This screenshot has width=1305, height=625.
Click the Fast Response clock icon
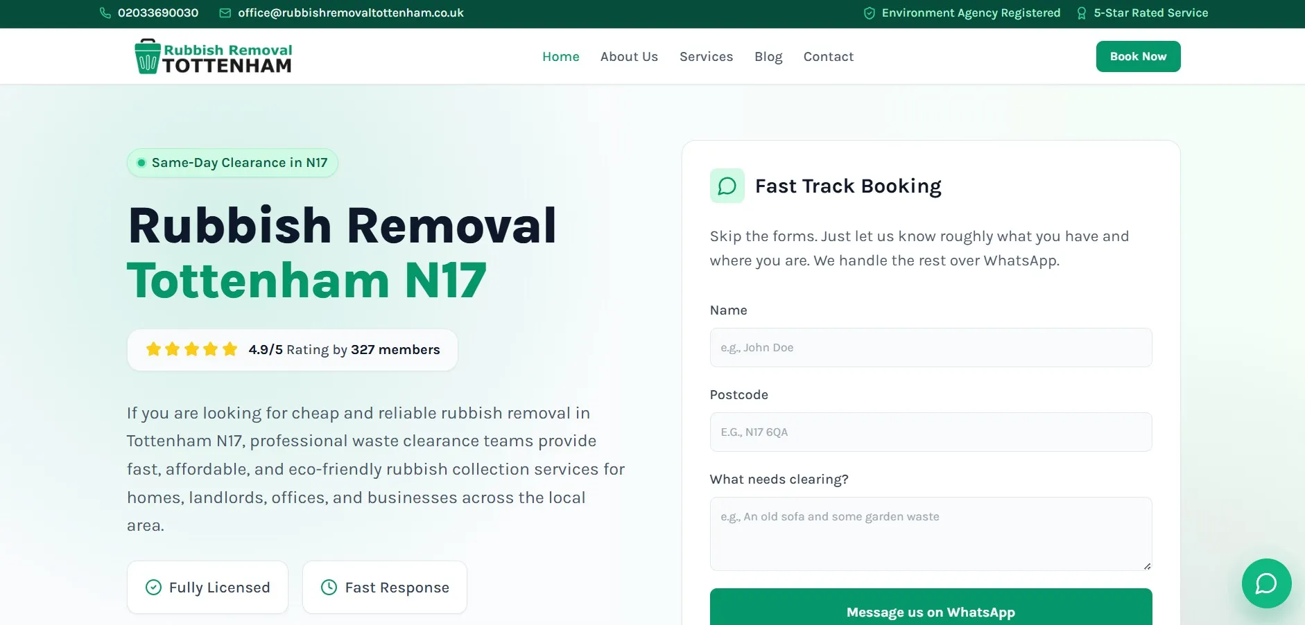[329, 588]
